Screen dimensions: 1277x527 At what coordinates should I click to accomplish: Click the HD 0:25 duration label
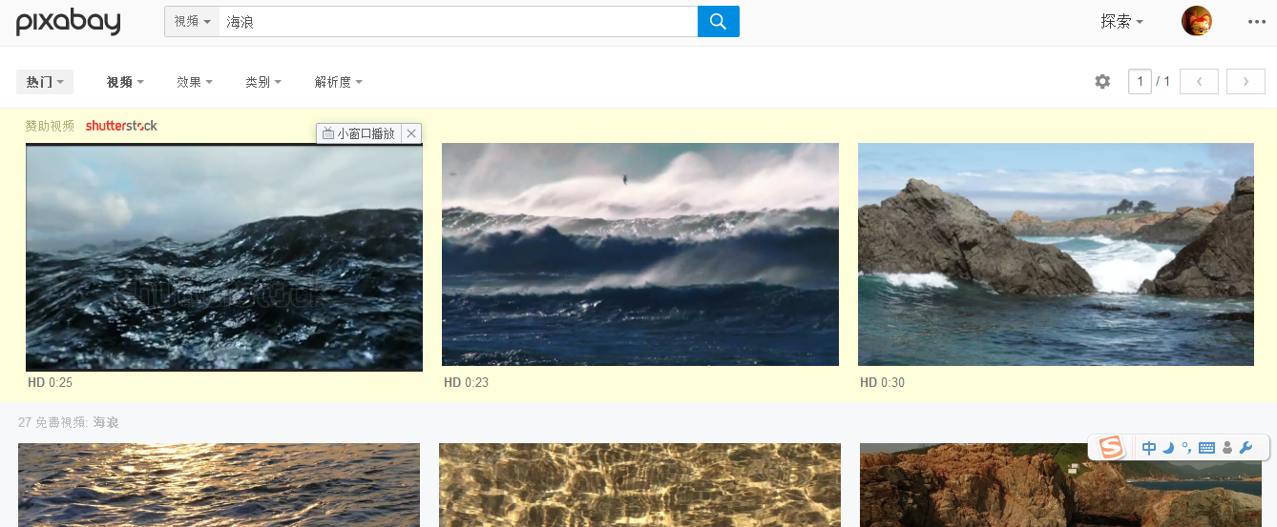coord(51,382)
